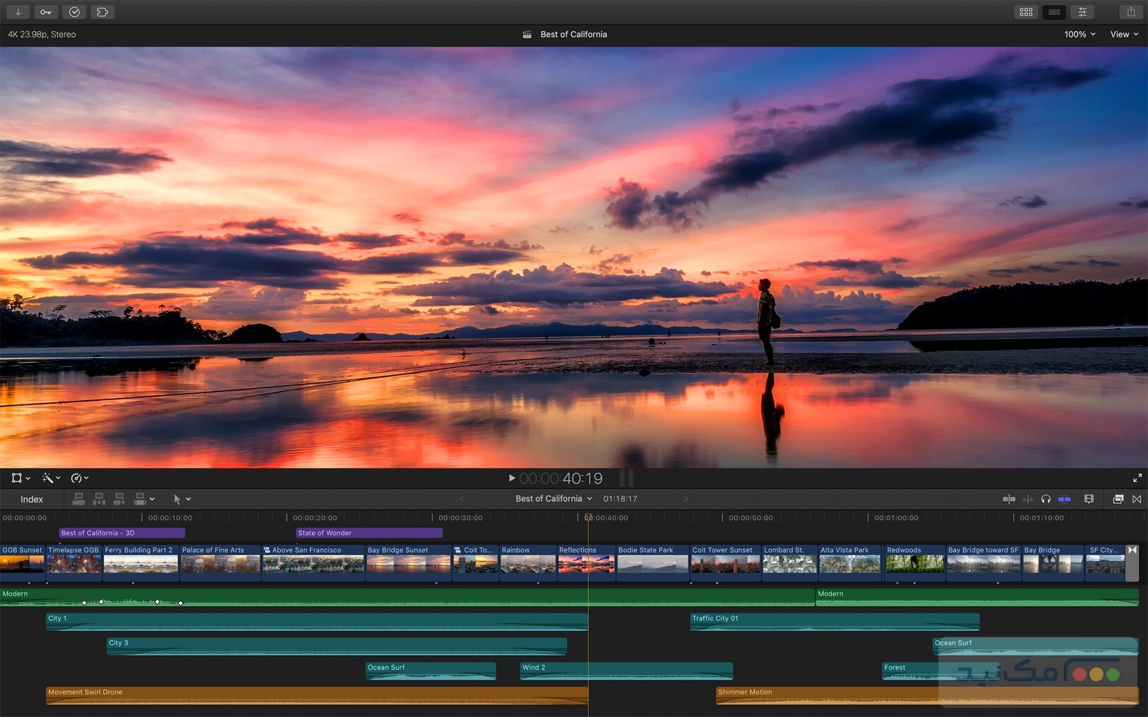This screenshot has width=1148, height=717.
Task: Click the enhancements wand icon in the viewer
Action: tap(48, 478)
